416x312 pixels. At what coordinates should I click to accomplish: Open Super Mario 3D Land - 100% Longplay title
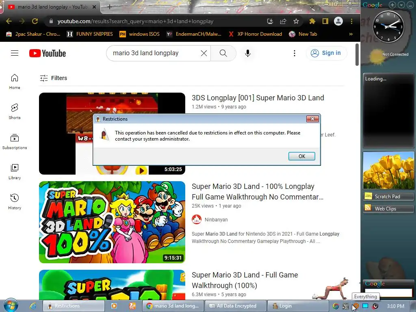[x=257, y=192]
